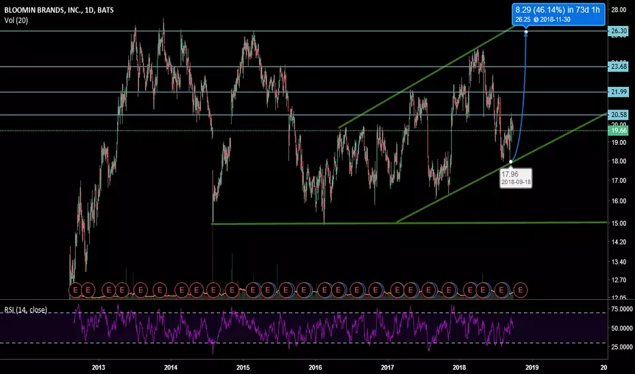This screenshot has height=374, width=635.
Task: Open the Vol (20) indicator label
Action: click(16, 20)
